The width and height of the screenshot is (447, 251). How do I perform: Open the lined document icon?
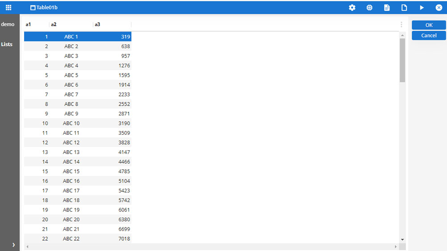click(387, 8)
